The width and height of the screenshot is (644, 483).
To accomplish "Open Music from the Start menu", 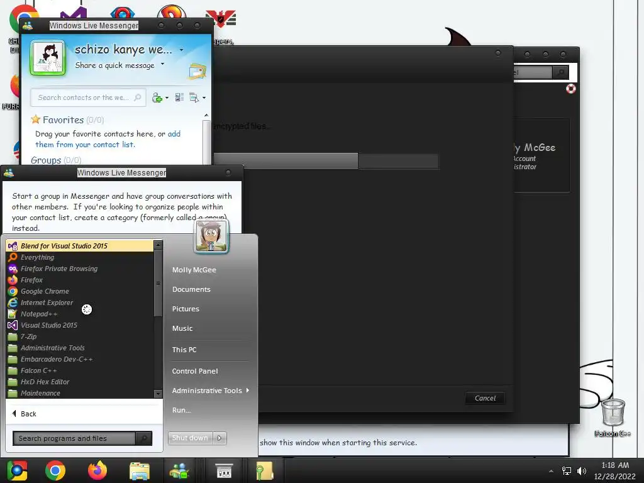I will (182, 328).
